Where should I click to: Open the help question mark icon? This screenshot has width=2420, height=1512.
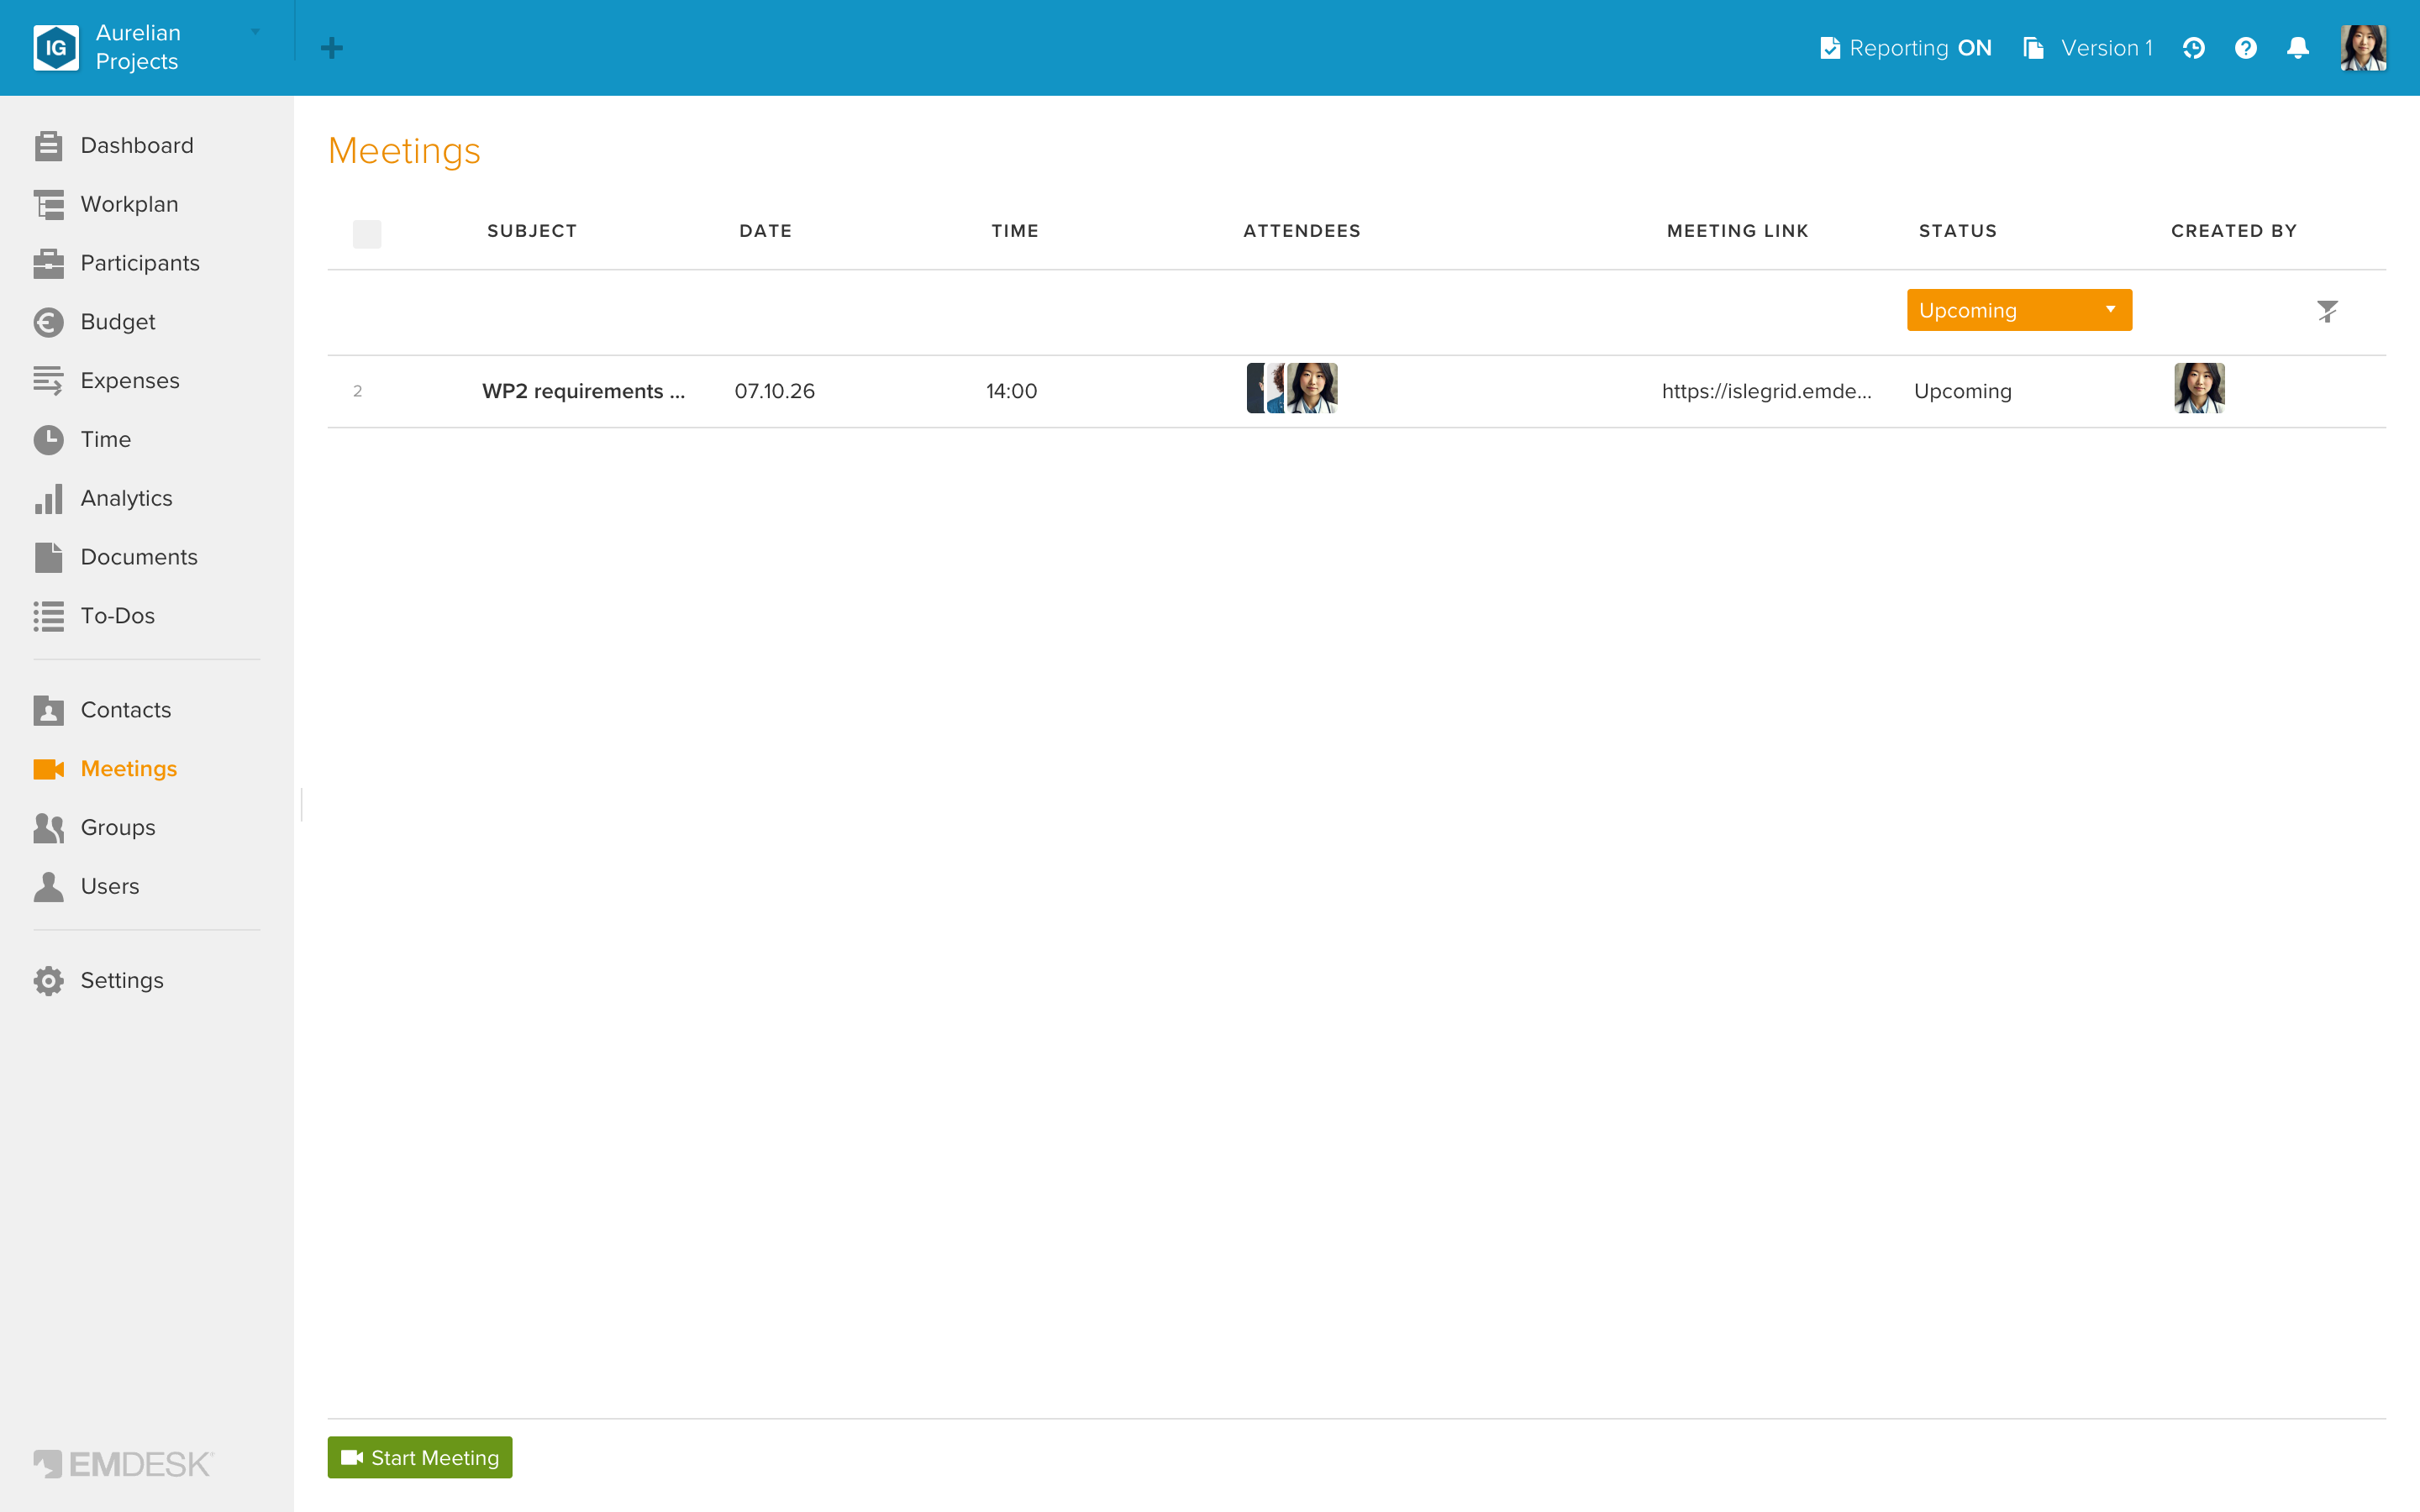pyautogui.click(x=2245, y=48)
